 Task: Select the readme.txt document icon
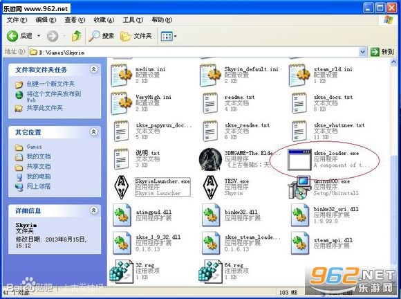tap(210, 103)
